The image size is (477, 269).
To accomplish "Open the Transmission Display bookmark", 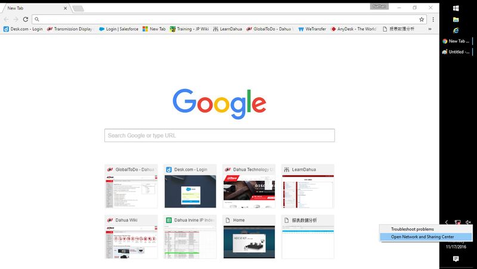I will click(x=70, y=29).
